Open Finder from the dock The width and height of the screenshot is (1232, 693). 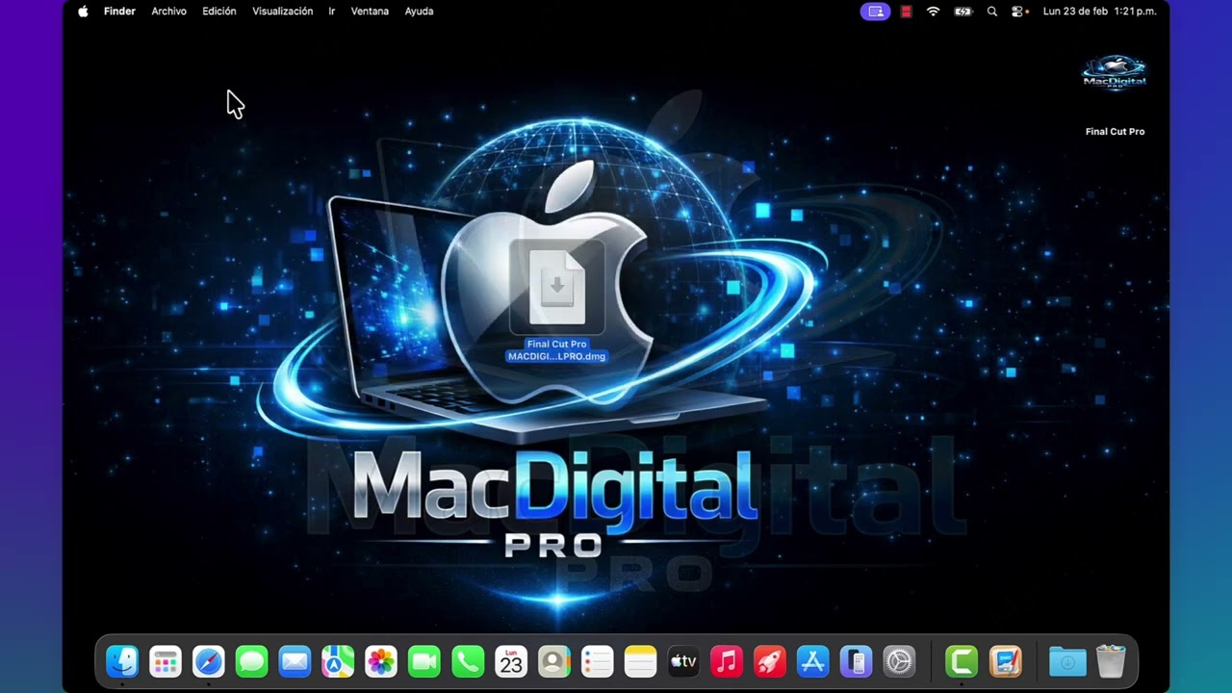point(122,661)
